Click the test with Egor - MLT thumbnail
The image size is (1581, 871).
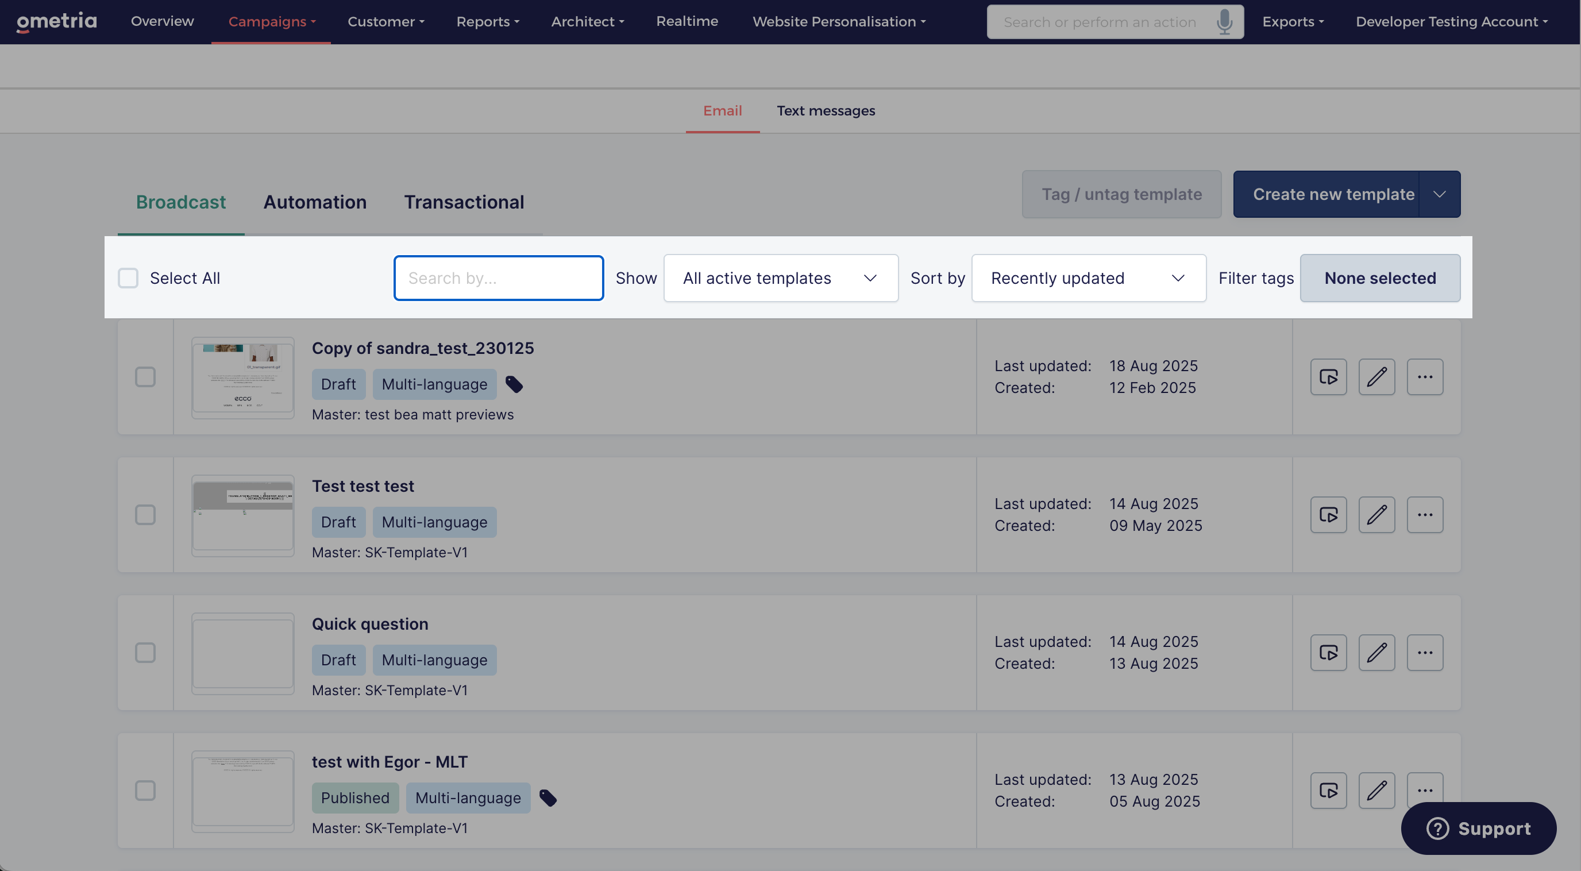242,791
